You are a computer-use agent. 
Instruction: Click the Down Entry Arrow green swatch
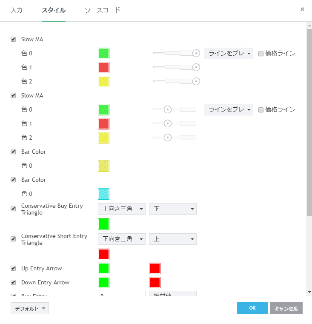pos(103,283)
